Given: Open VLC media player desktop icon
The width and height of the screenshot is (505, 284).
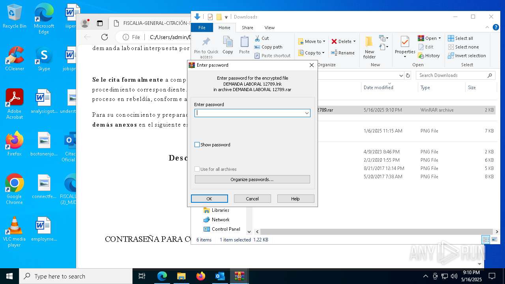Looking at the screenshot, I should click(15, 232).
